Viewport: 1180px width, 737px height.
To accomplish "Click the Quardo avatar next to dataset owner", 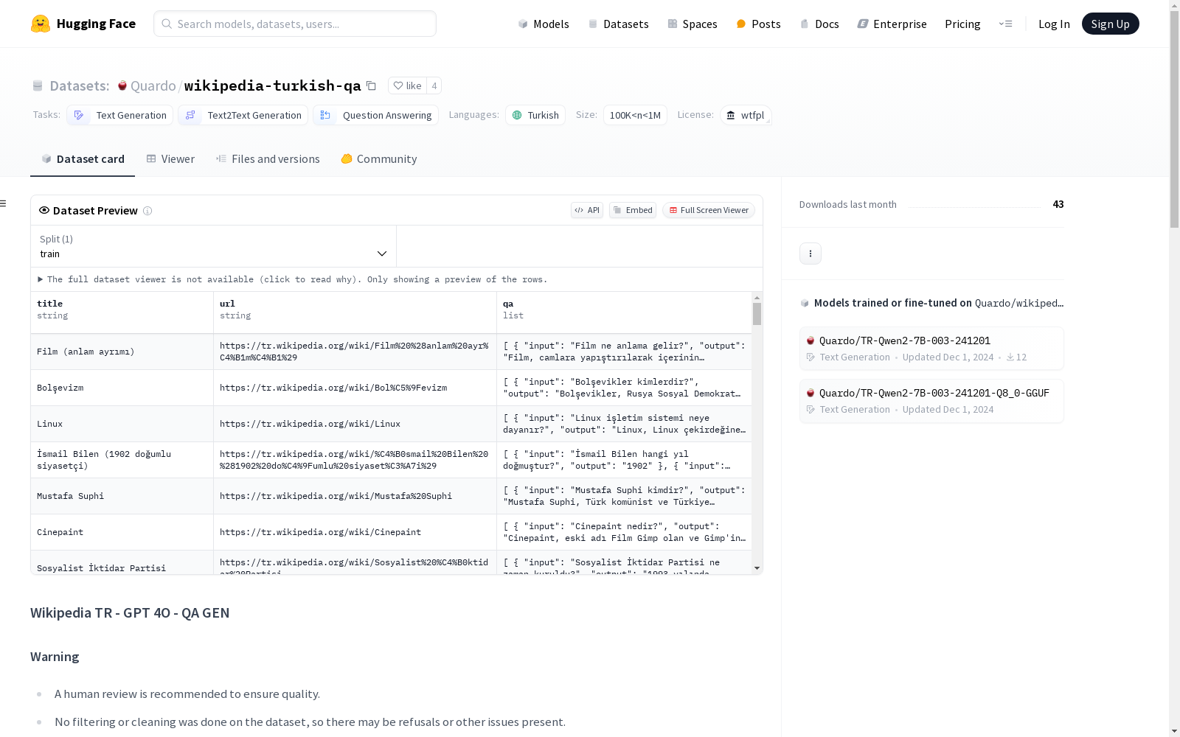I will (122, 85).
